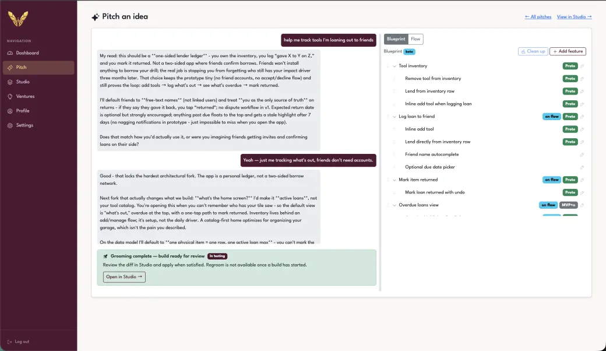Click pencil icon for Remove tool from inventory

click(x=582, y=79)
